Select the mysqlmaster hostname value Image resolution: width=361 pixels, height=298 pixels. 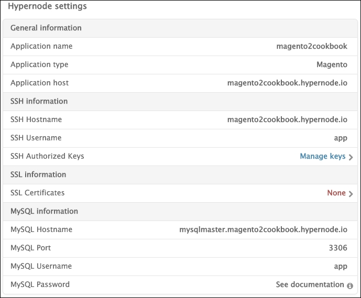[263, 229]
